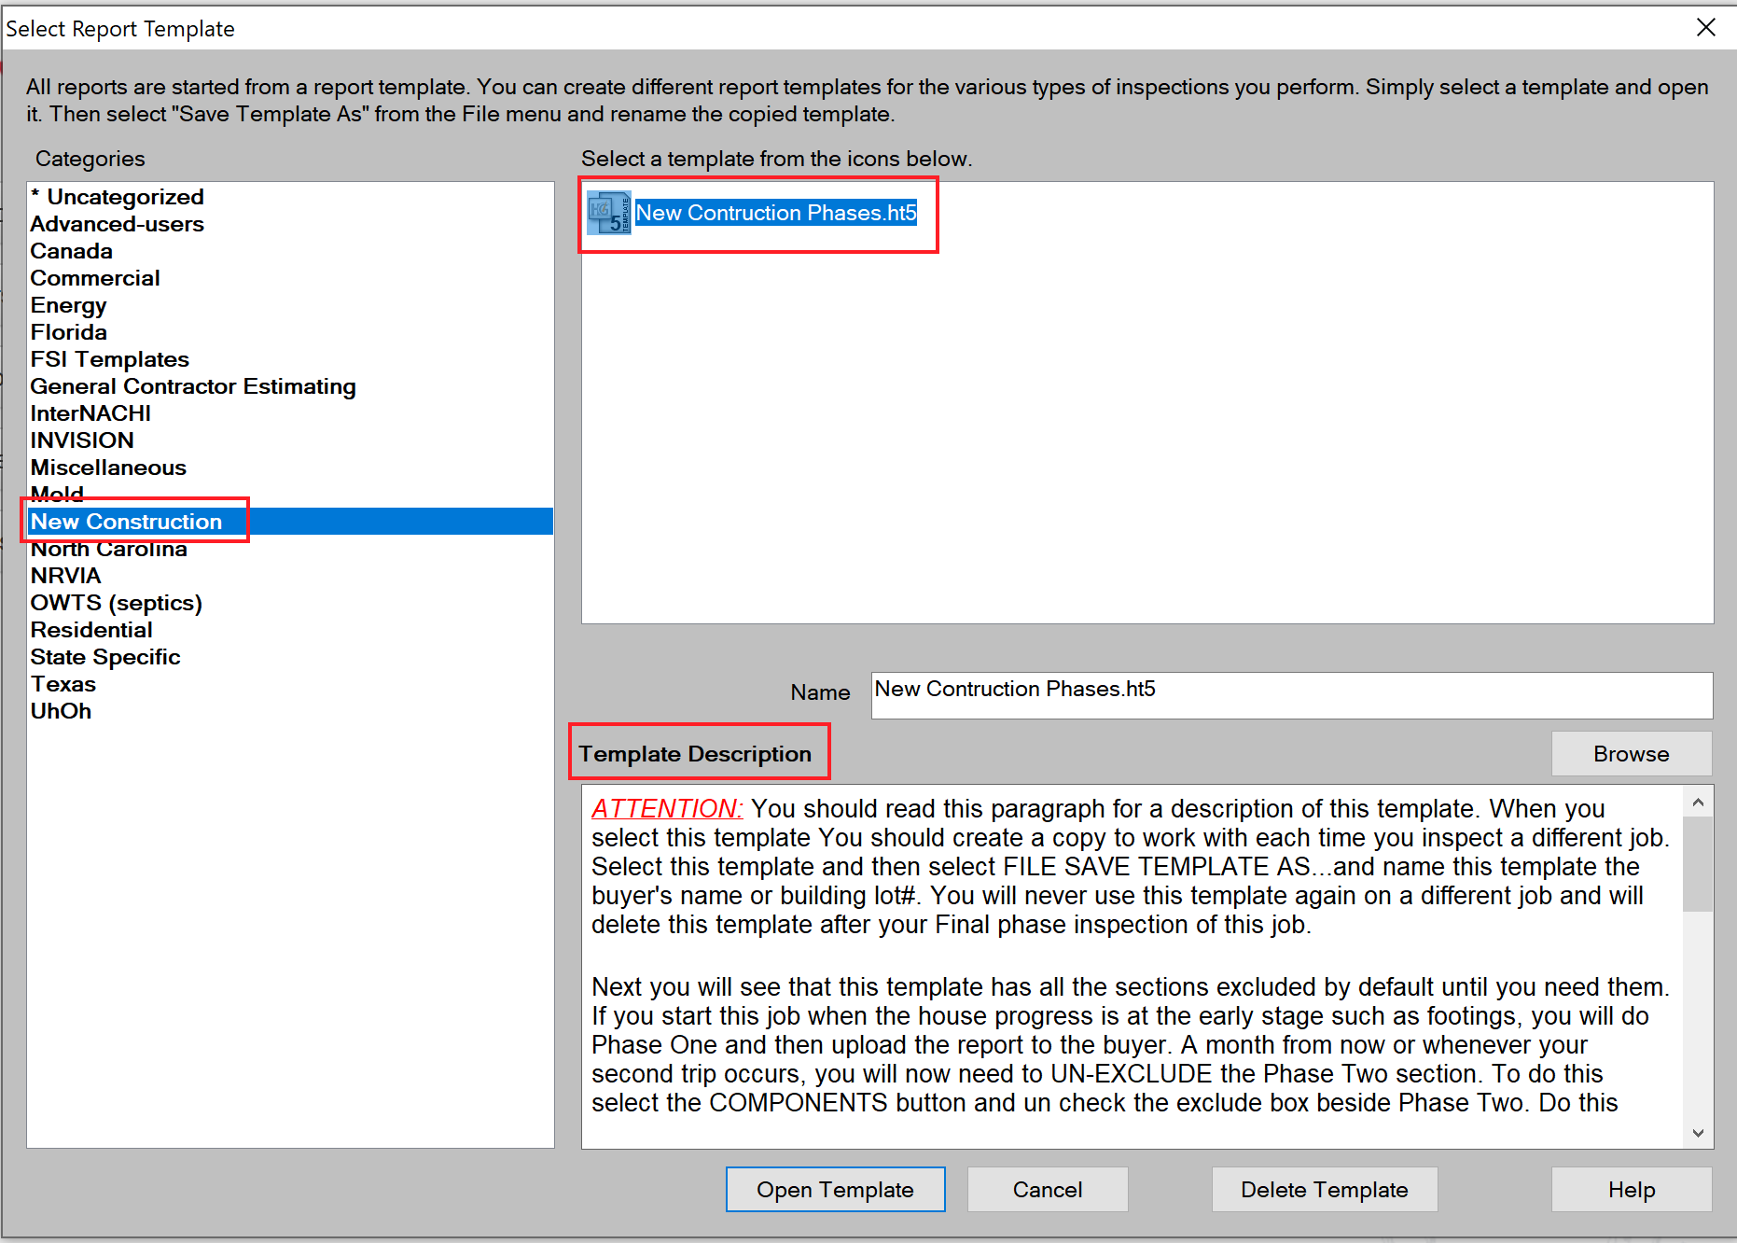This screenshot has width=1737, height=1243.
Task: Close the Select Report Template dialog
Action: point(1705,28)
